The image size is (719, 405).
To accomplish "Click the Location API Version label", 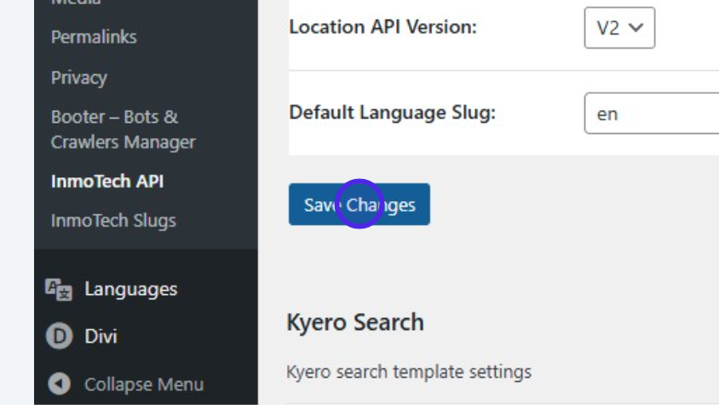I will click(x=383, y=26).
